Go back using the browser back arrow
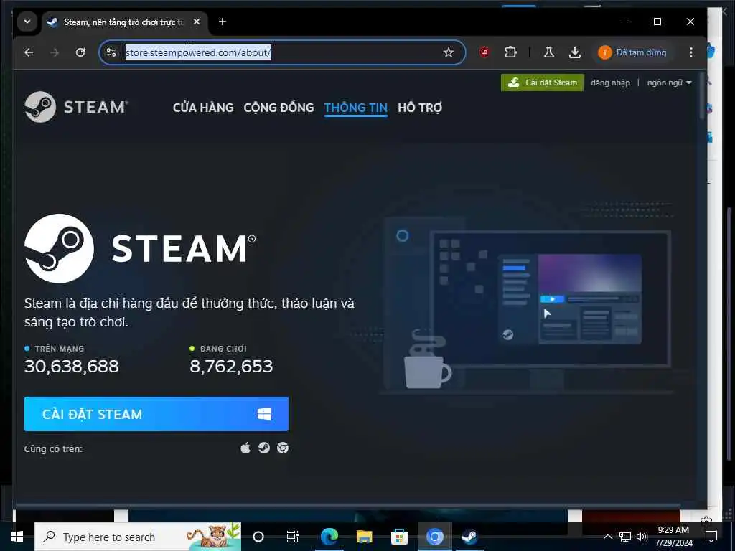Image resolution: width=735 pixels, height=551 pixels. coord(29,52)
